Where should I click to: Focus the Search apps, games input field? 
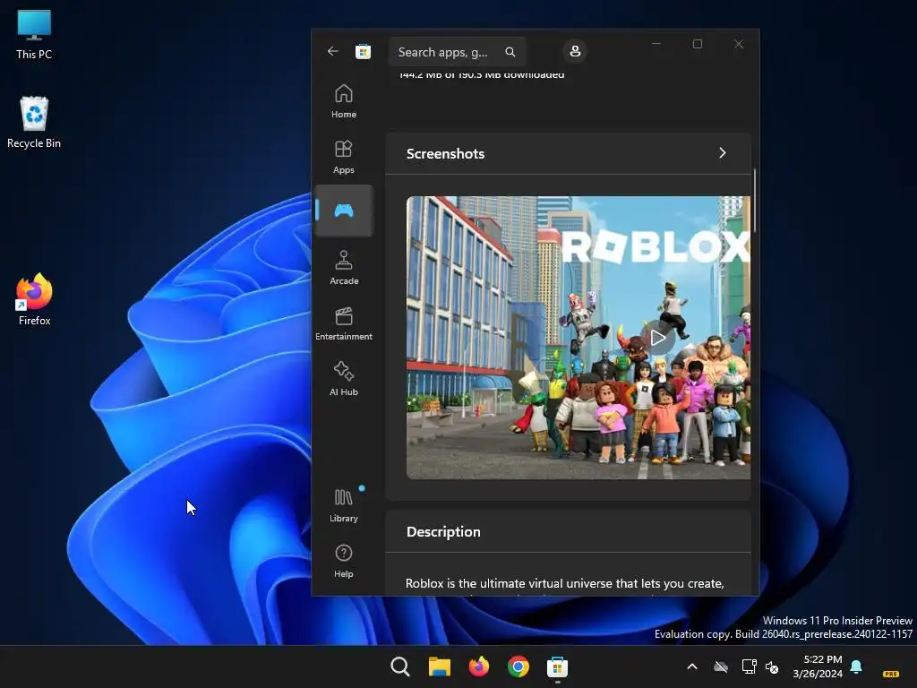tap(457, 52)
